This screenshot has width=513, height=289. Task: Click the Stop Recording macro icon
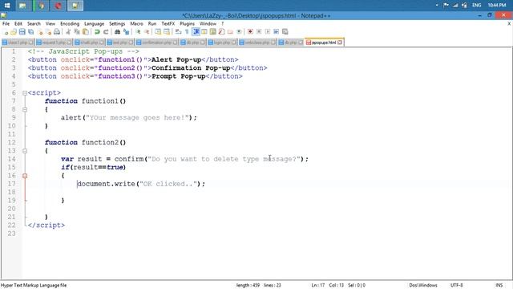coord(259,32)
